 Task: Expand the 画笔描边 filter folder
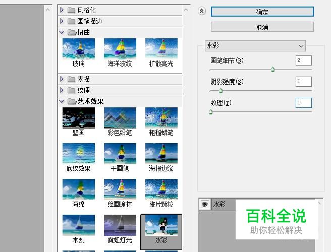(62, 21)
